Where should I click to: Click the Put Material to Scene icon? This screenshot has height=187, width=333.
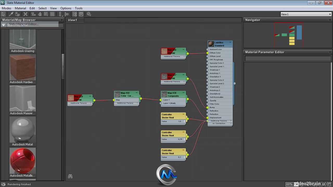pyautogui.click(x=17, y=14)
